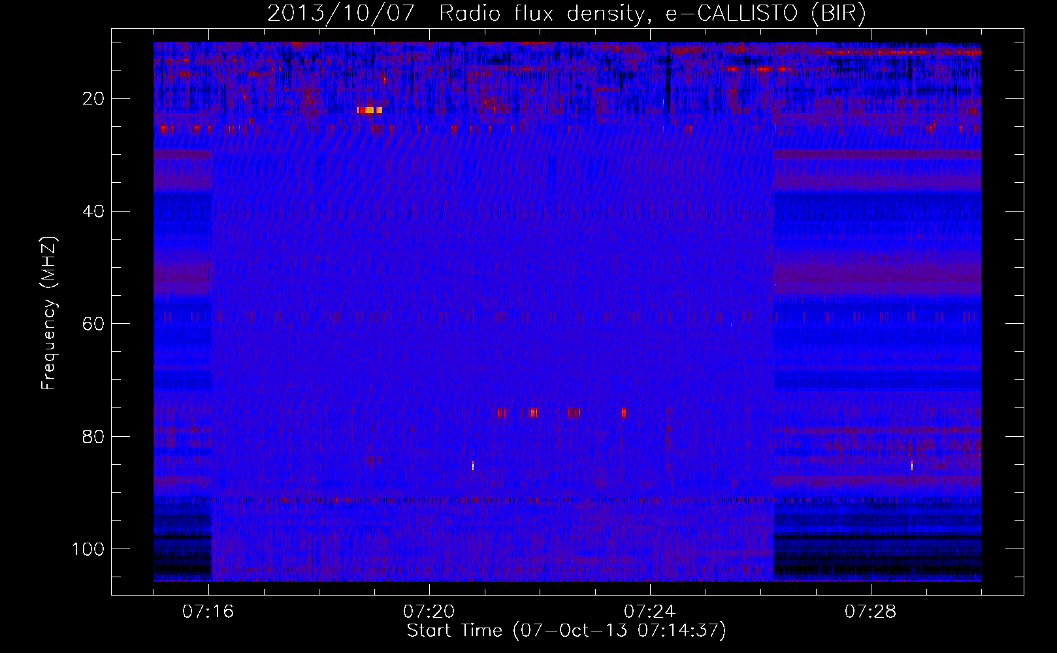This screenshot has height=653, width=1057.
Task: Click the 07:16 time tick label
Action: [208, 612]
